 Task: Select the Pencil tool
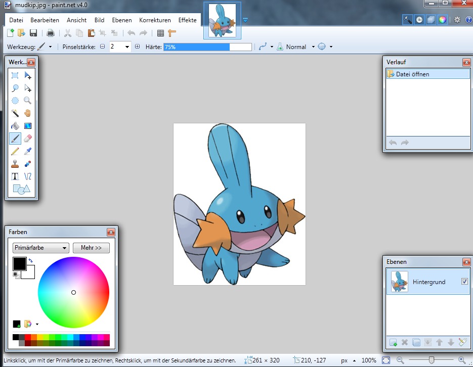point(15,151)
